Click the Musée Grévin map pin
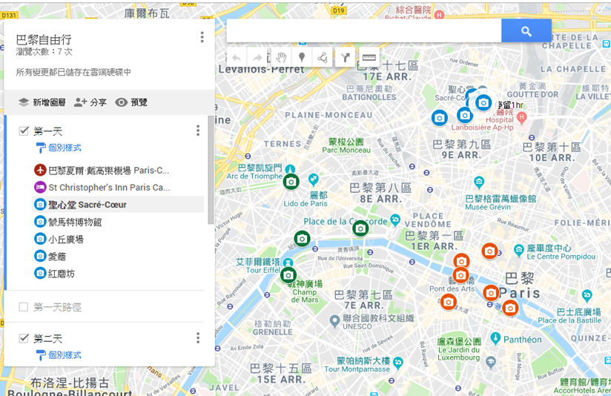Screen dimensions: 611x396 pos(479,182)
